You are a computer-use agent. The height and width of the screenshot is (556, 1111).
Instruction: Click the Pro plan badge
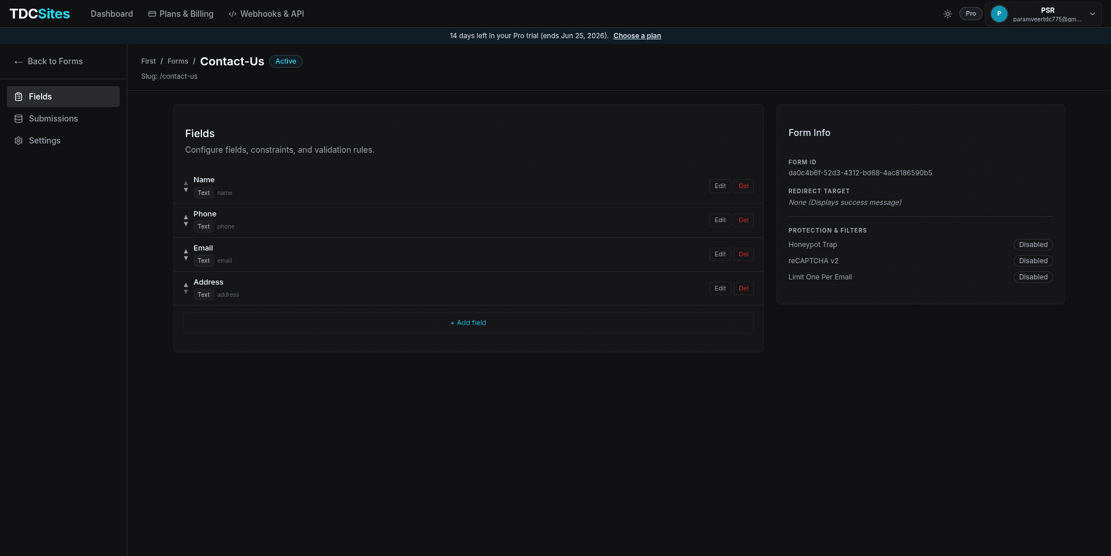970,14
